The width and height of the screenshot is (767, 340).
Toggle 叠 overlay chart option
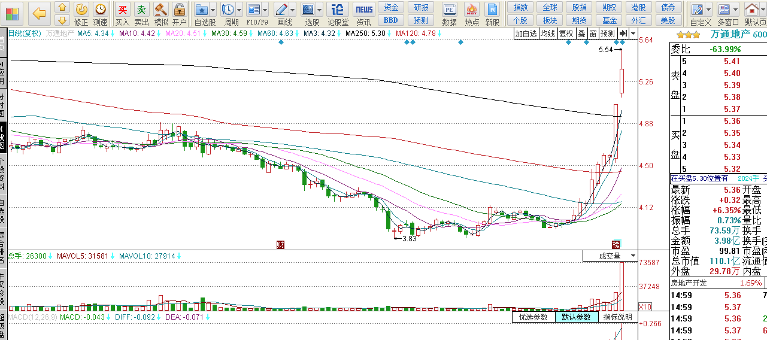pos(581,34)
